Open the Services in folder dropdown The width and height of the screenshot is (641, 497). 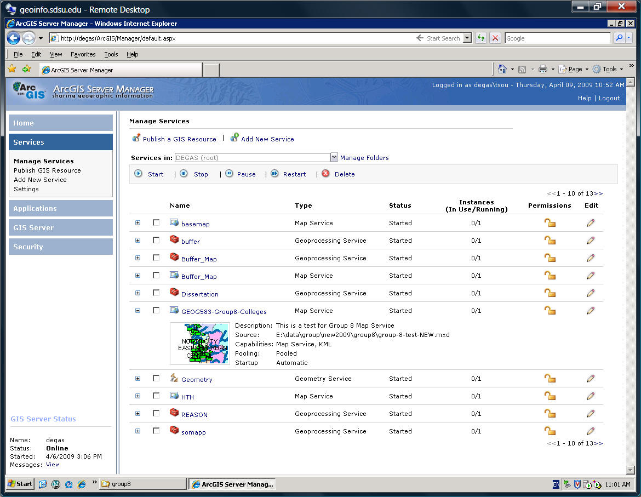334,157
